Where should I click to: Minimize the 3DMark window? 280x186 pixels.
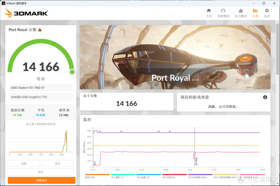[x=254, y=3]
